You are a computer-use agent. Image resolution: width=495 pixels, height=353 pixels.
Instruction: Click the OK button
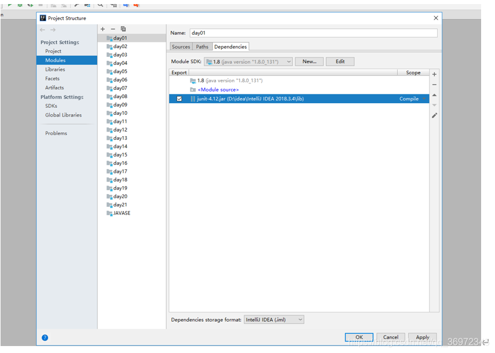click(359, 337)
